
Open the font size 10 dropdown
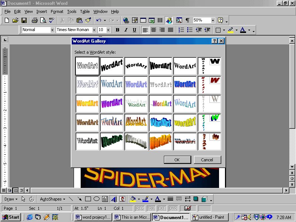[108, 30]
